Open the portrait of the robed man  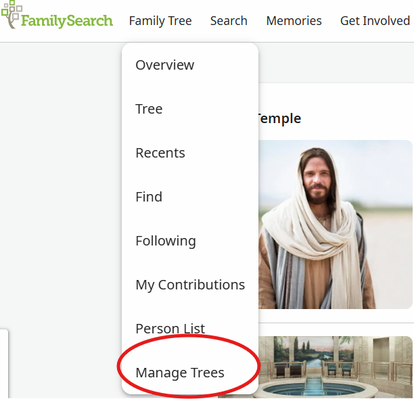(336, 225)
